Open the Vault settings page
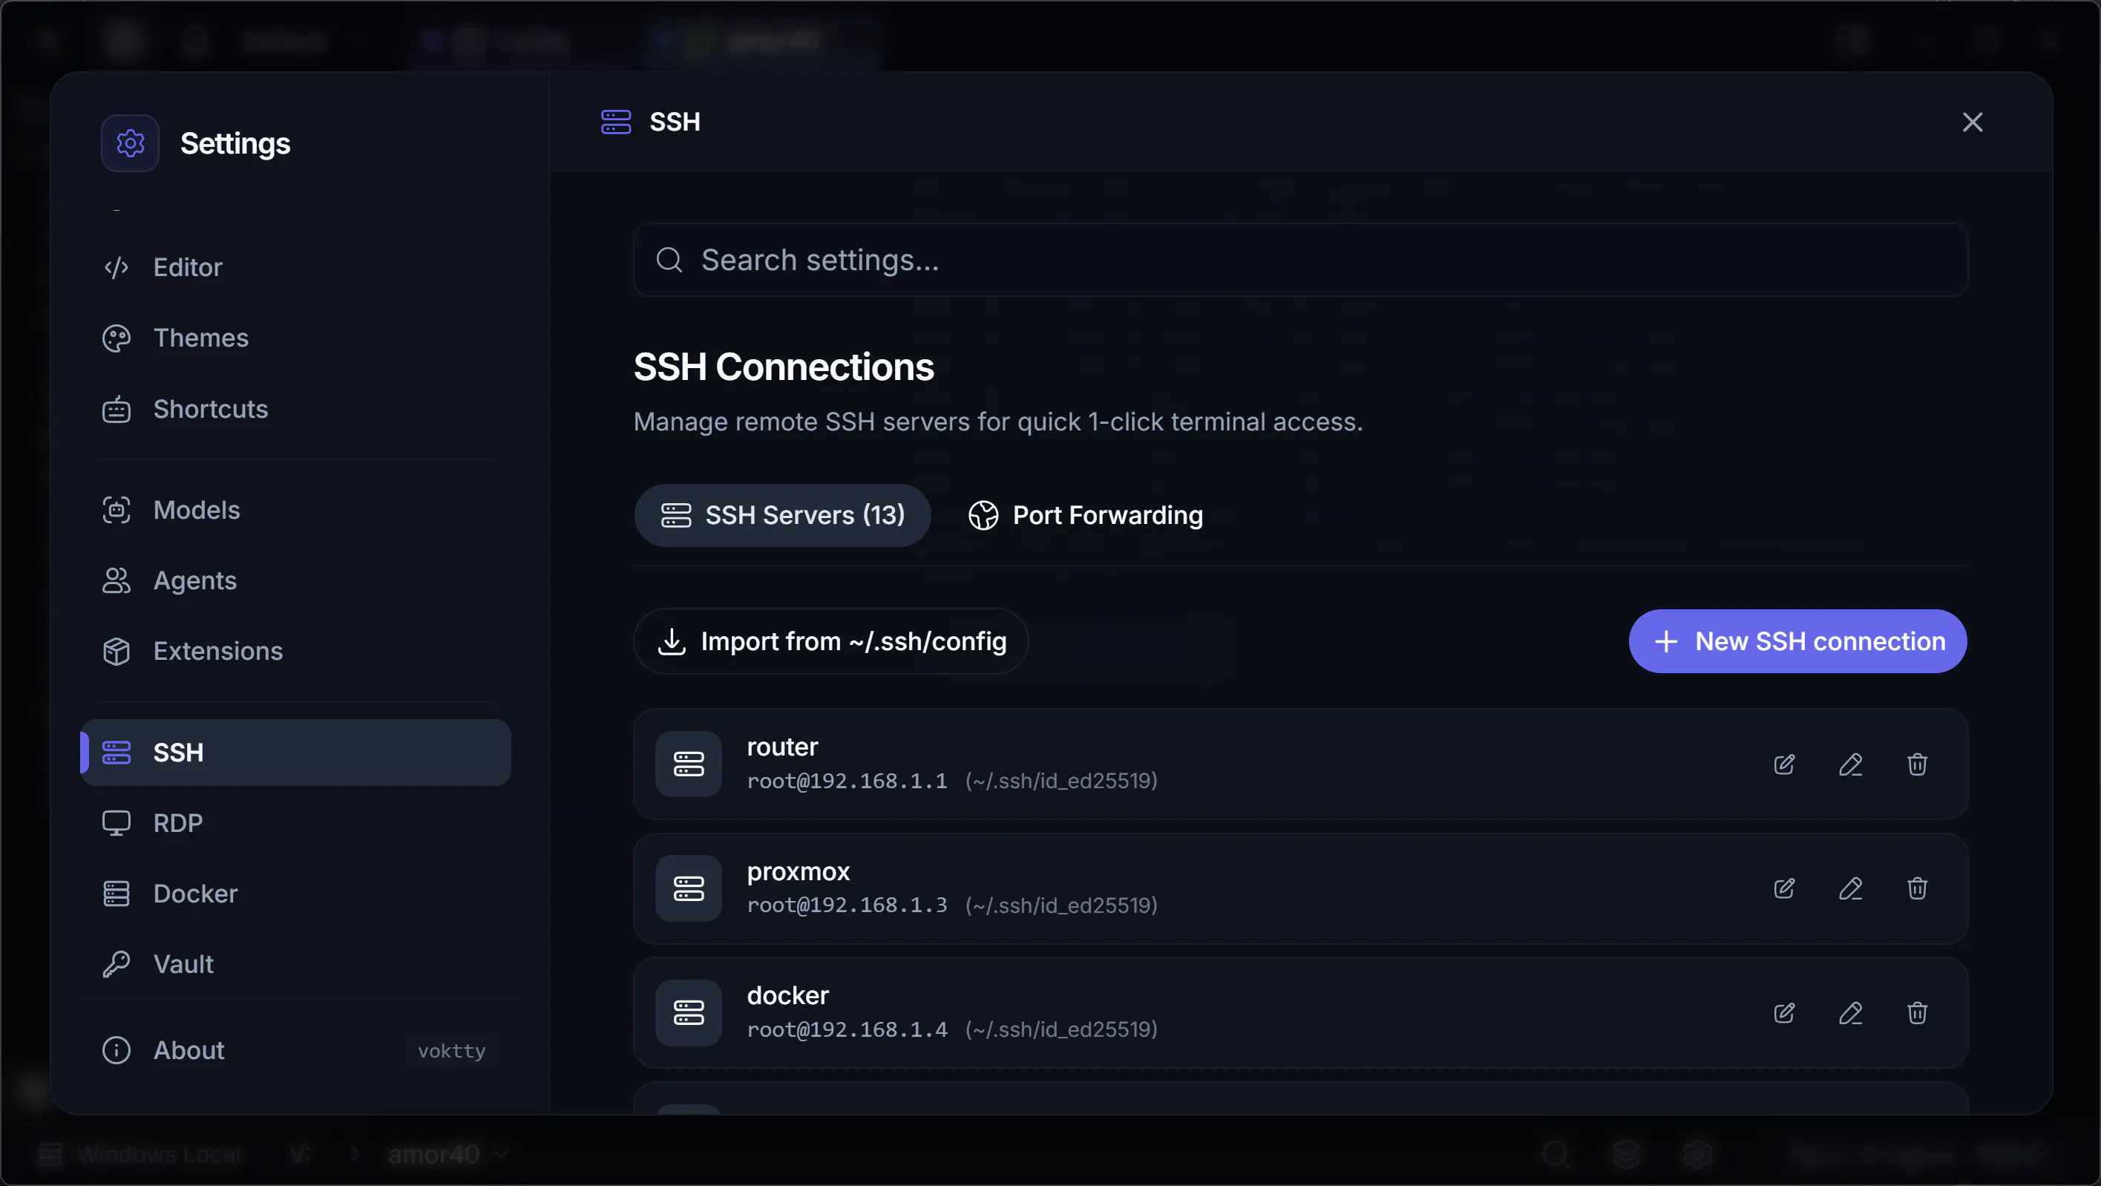Viewport: 2101px width, 1186px height. tap(295, 964)
